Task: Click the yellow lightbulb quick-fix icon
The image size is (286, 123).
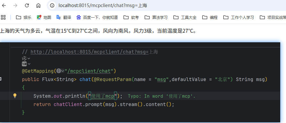Action: 15,96
